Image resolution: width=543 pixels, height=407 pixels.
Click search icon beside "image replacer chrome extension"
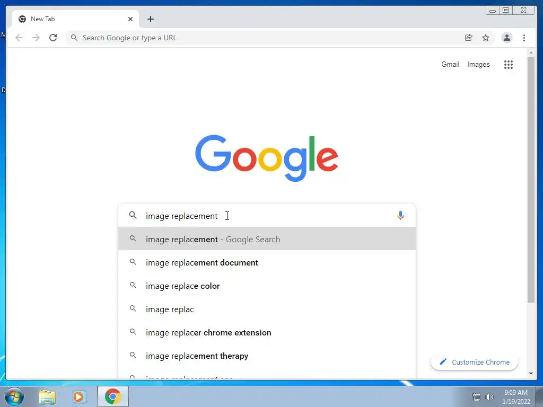click(133, 332)
